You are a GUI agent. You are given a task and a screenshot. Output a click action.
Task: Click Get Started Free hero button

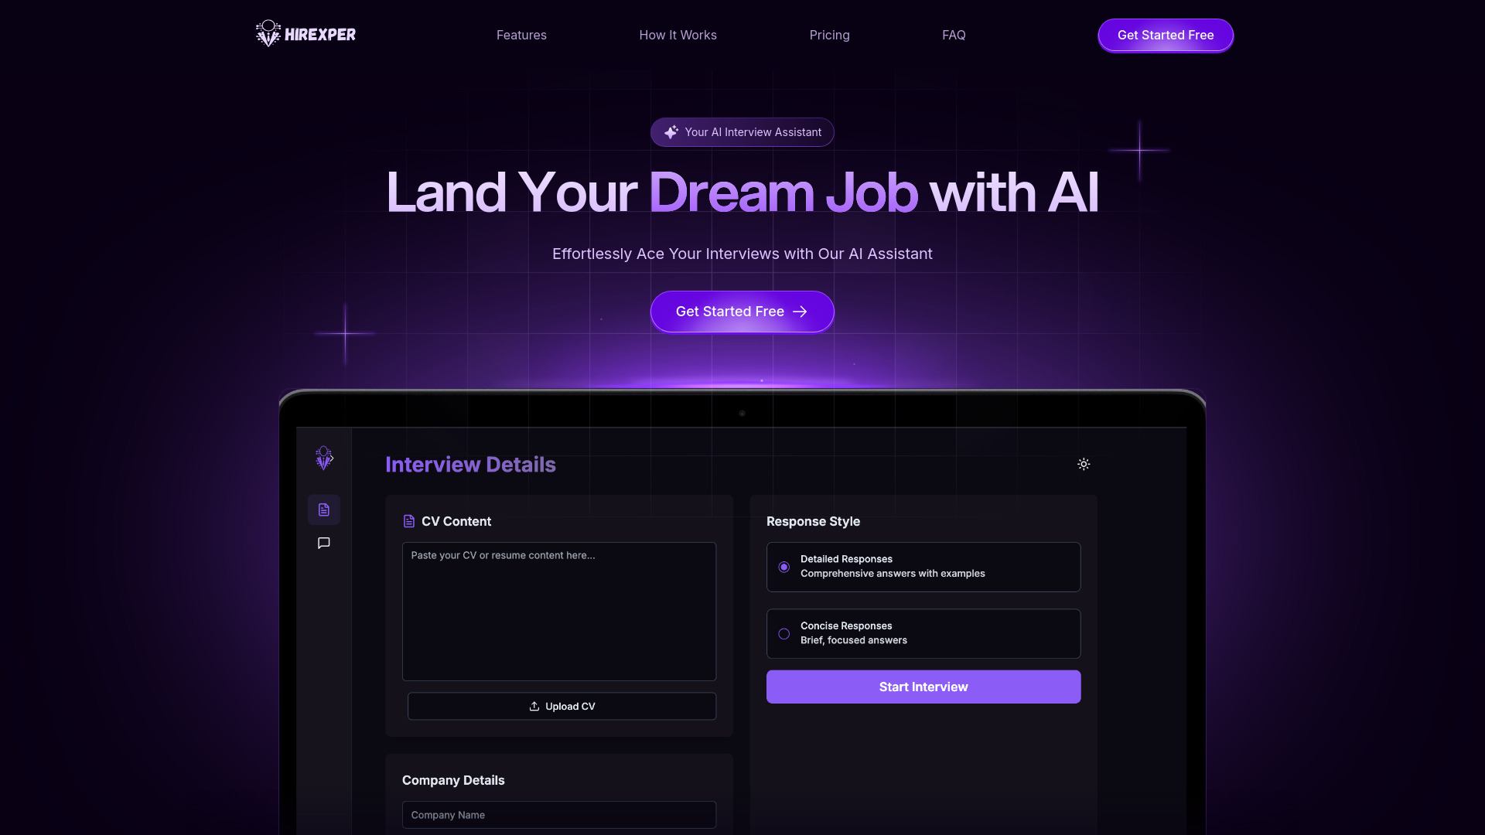742,312
